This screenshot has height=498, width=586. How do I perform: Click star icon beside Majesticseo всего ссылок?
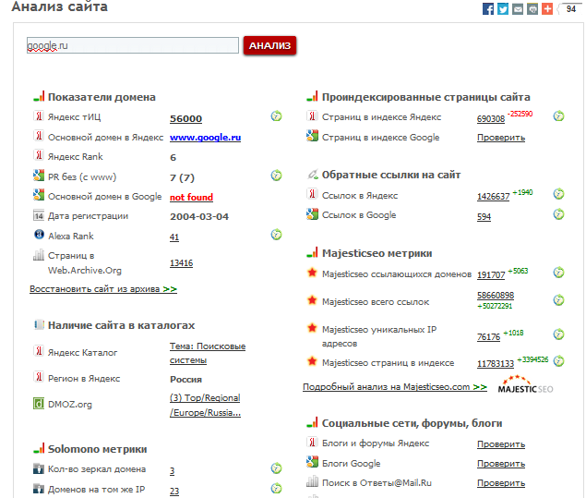[x=312, y=300]
